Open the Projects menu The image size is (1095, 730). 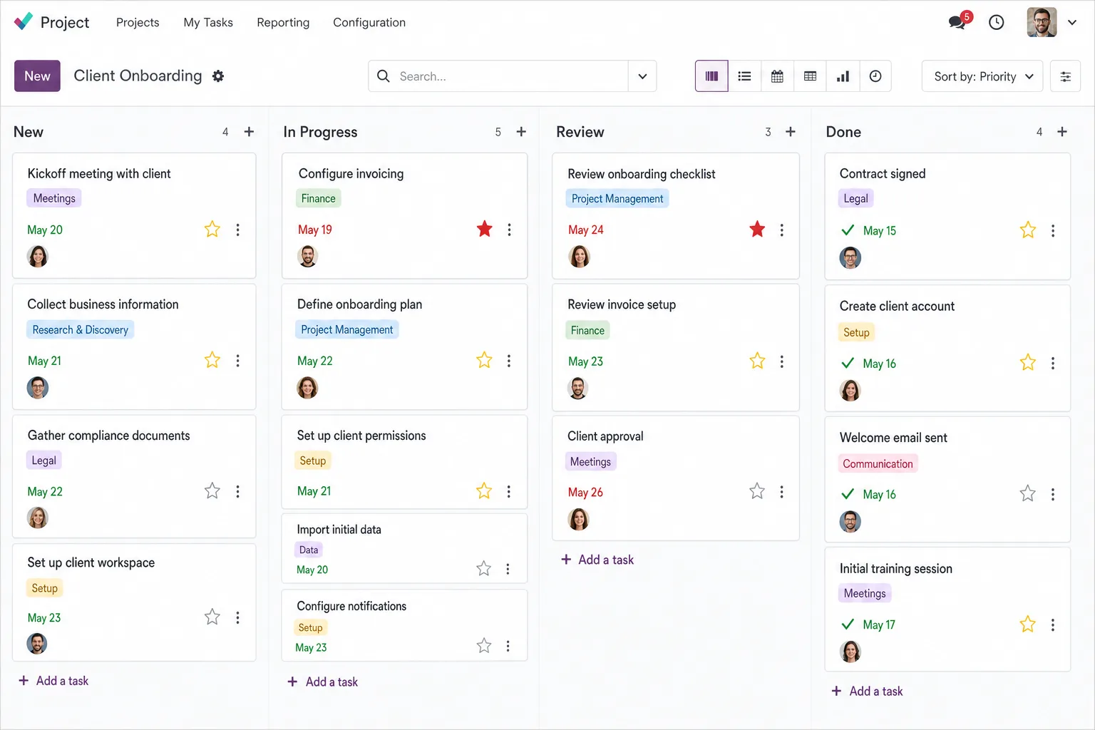point(138,23)
